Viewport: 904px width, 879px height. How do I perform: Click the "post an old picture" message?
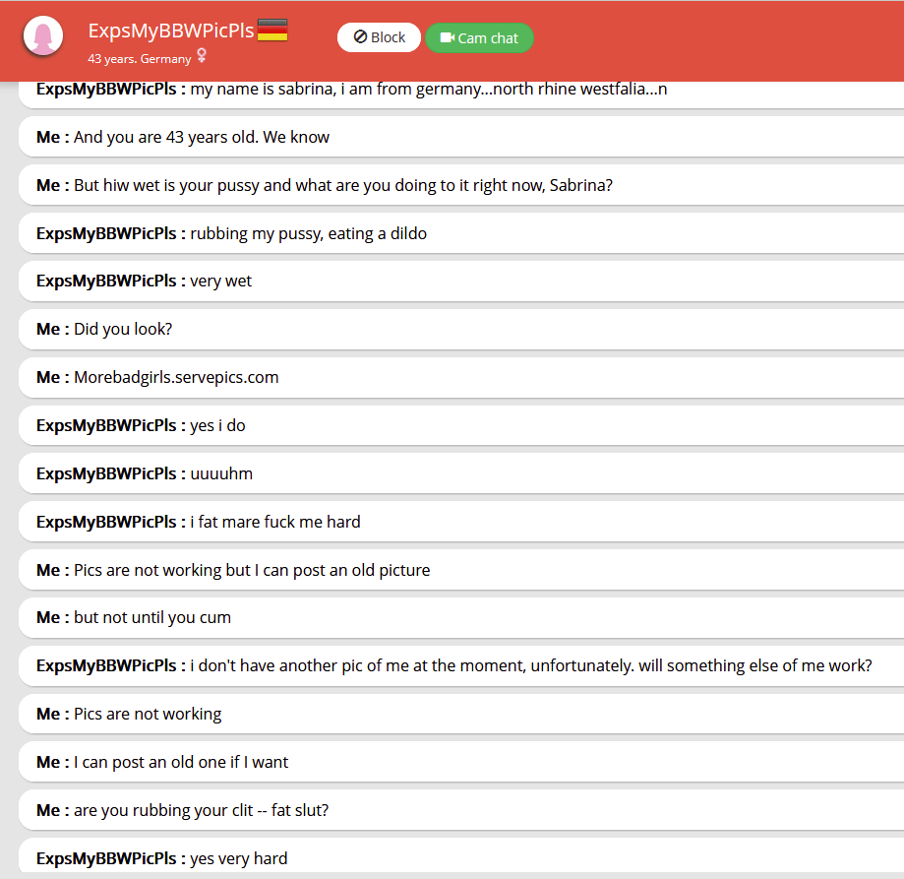(x=252, y=570)
